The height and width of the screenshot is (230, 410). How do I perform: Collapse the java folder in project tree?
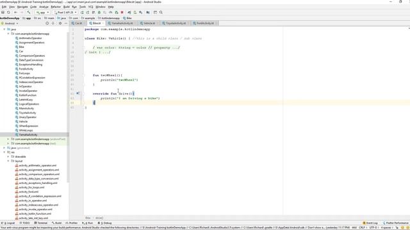tap(4, 29)
